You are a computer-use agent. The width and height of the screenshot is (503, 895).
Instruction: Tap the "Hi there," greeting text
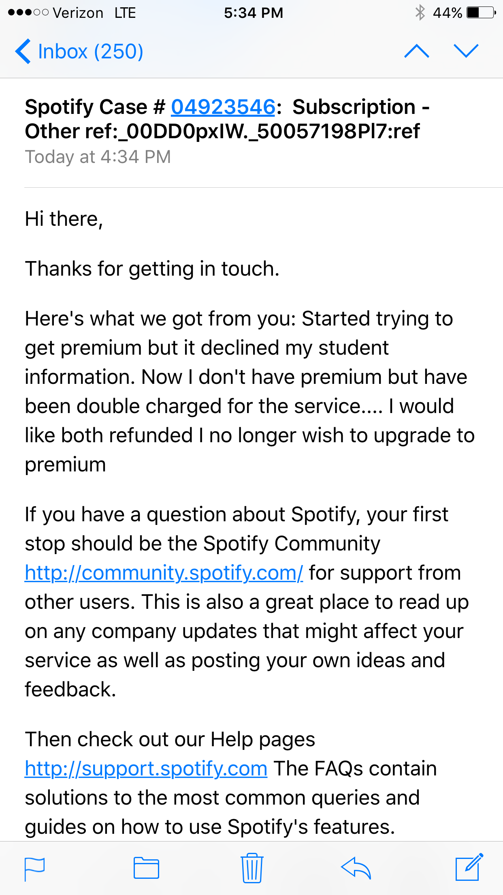[64, 219]
